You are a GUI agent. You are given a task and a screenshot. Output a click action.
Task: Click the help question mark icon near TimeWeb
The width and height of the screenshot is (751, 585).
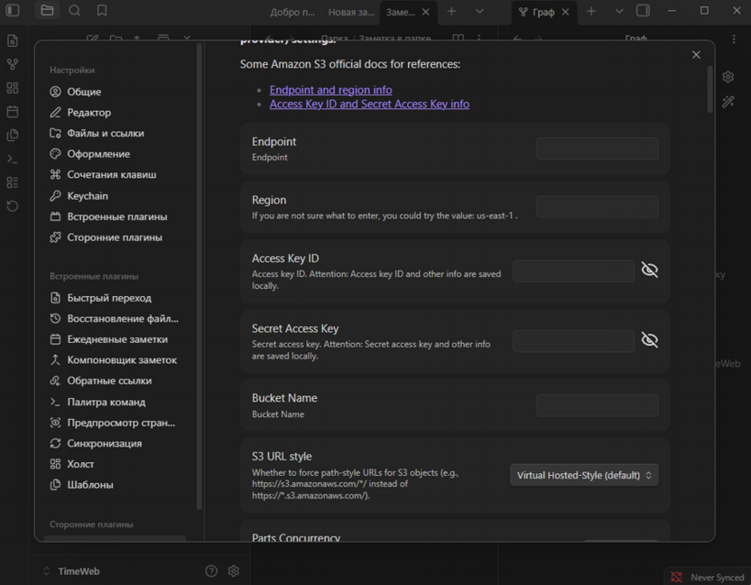[211, 571]
